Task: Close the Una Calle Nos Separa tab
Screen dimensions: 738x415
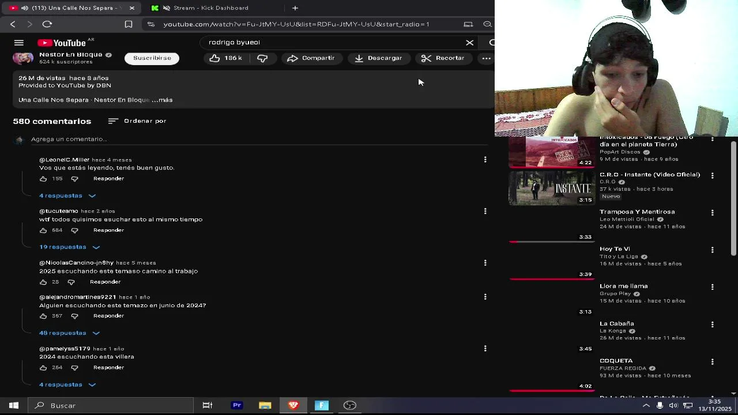Action: pyautogui.click(x=131, y=8)
